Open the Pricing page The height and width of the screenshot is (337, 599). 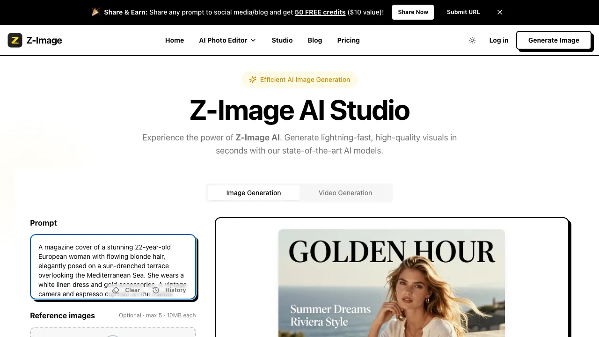pyautogui.click(x=348, y=40)
